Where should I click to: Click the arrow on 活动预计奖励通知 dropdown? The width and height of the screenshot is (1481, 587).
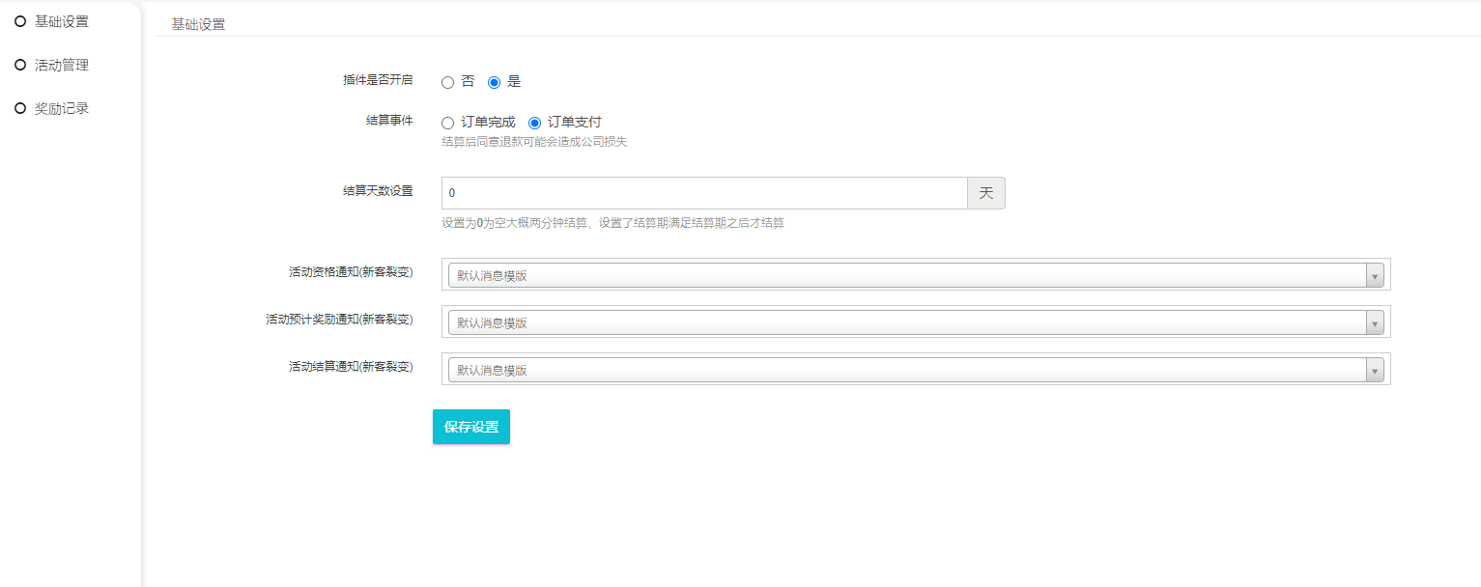tap(1375, 322)
